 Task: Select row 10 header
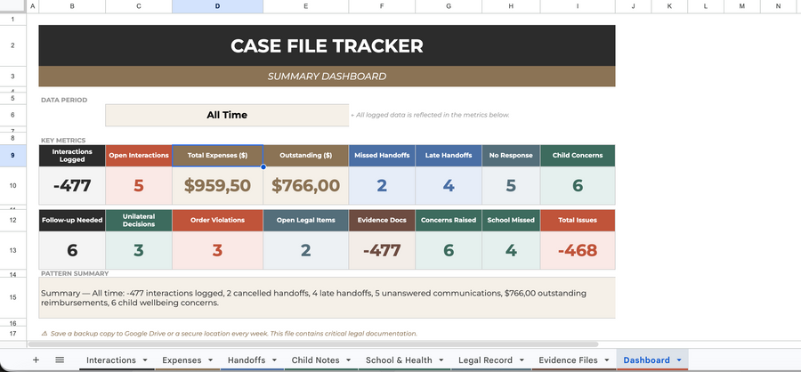(12, 185)
